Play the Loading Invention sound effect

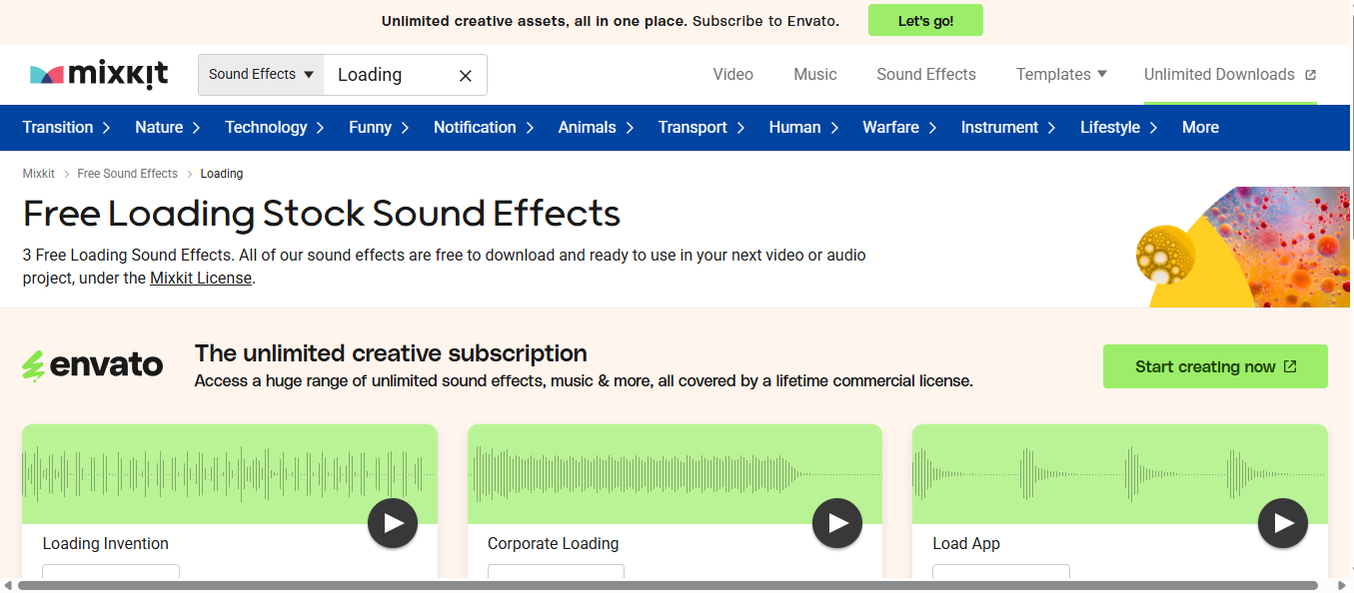tap(392, 523)
